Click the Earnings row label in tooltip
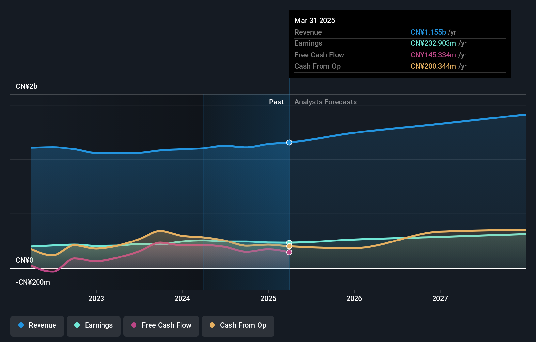Screen dimensions: 536x342 coord(308,43)
